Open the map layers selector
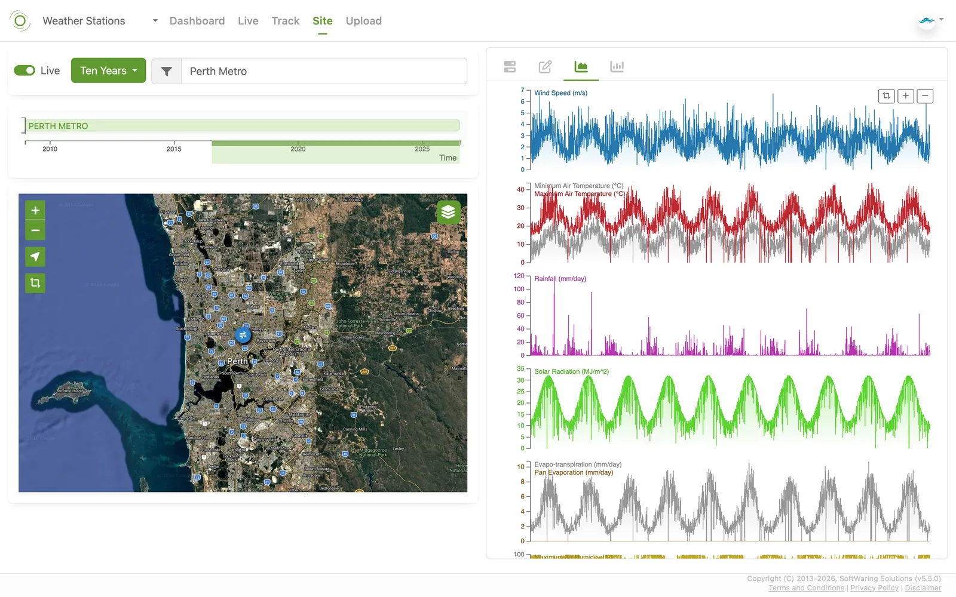The height and width of the screenshot is (597, 956). [449, 212]
